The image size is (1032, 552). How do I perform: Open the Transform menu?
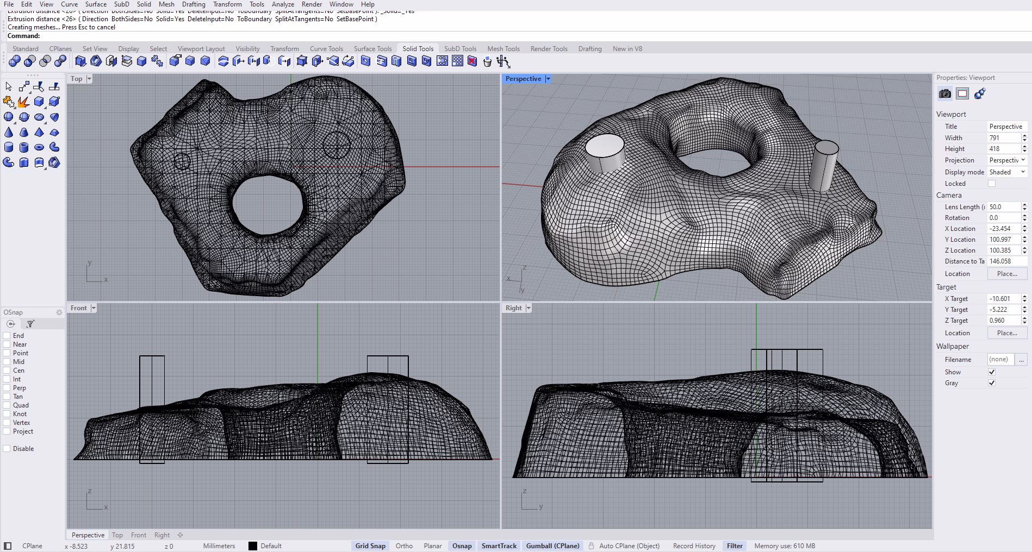227,4
